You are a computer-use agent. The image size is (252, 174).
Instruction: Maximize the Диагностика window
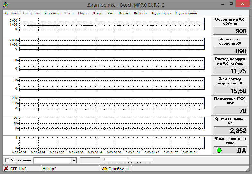pyautogui.click(x=231, y=4)
